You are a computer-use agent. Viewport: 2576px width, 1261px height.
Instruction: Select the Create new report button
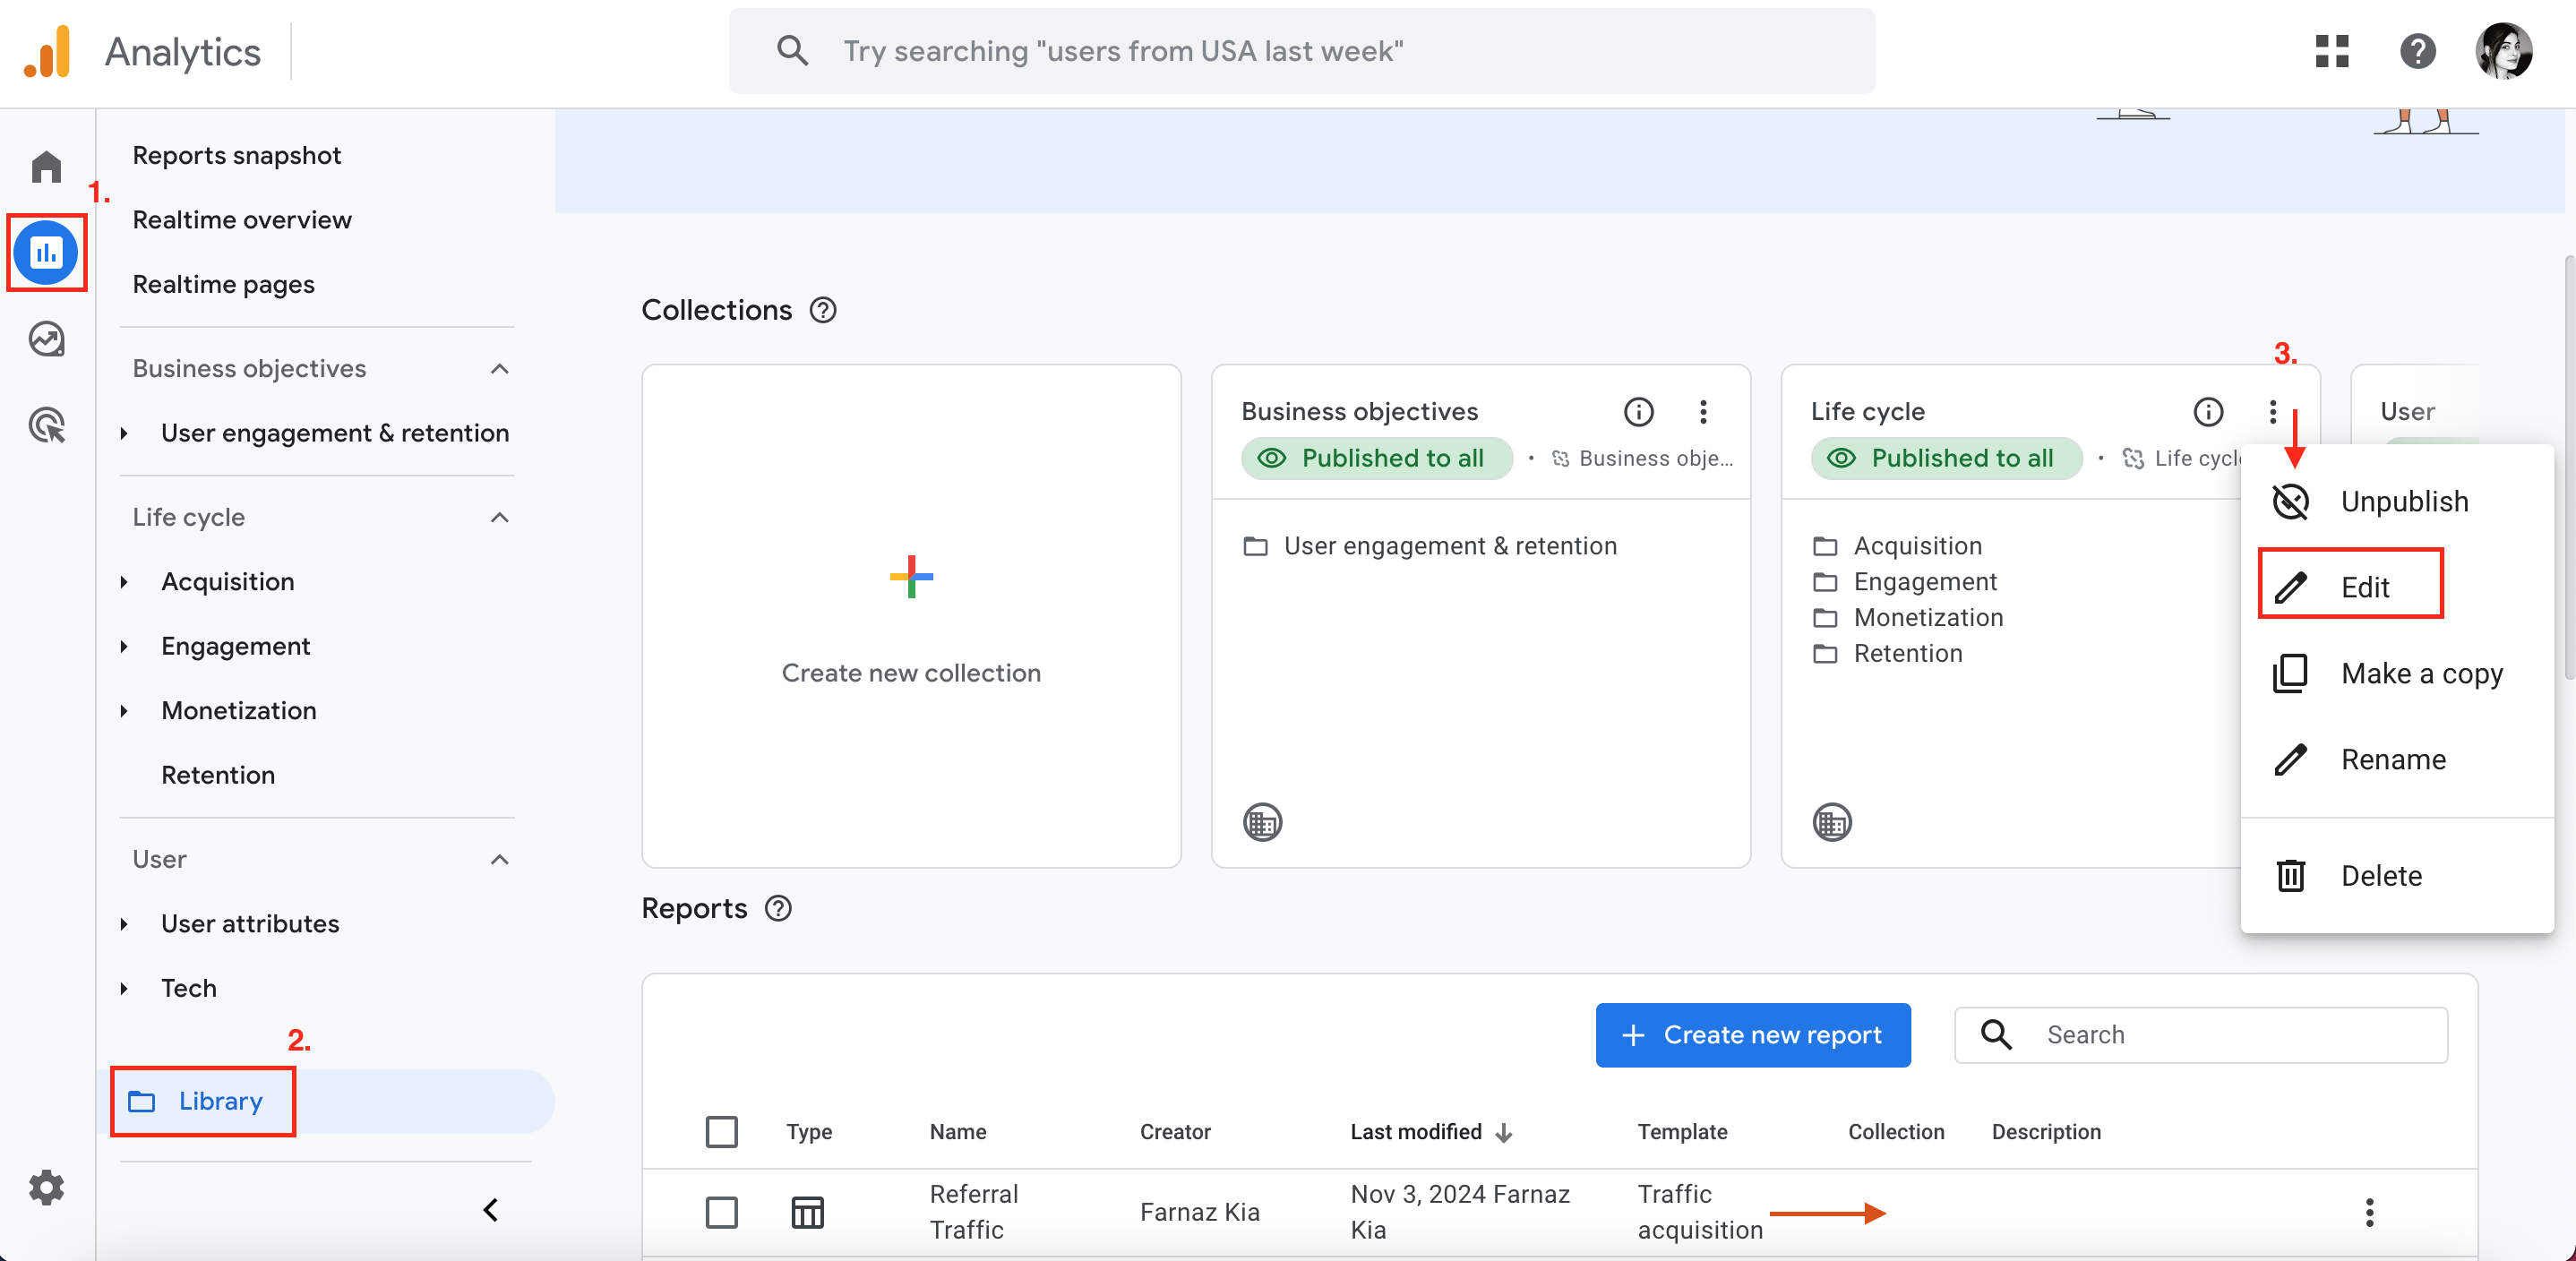click(x=1749, y=1034)
